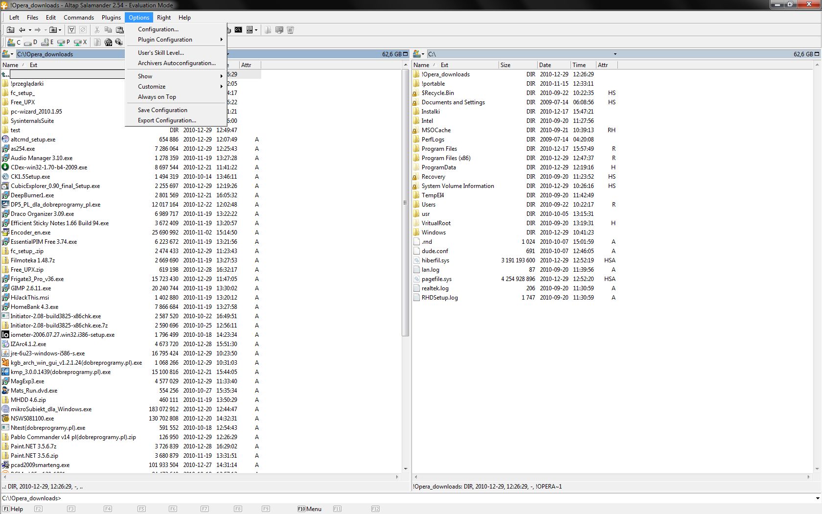
Task: Choose Archivers Autoconfiguration... entry
Action: coord(176,63)
